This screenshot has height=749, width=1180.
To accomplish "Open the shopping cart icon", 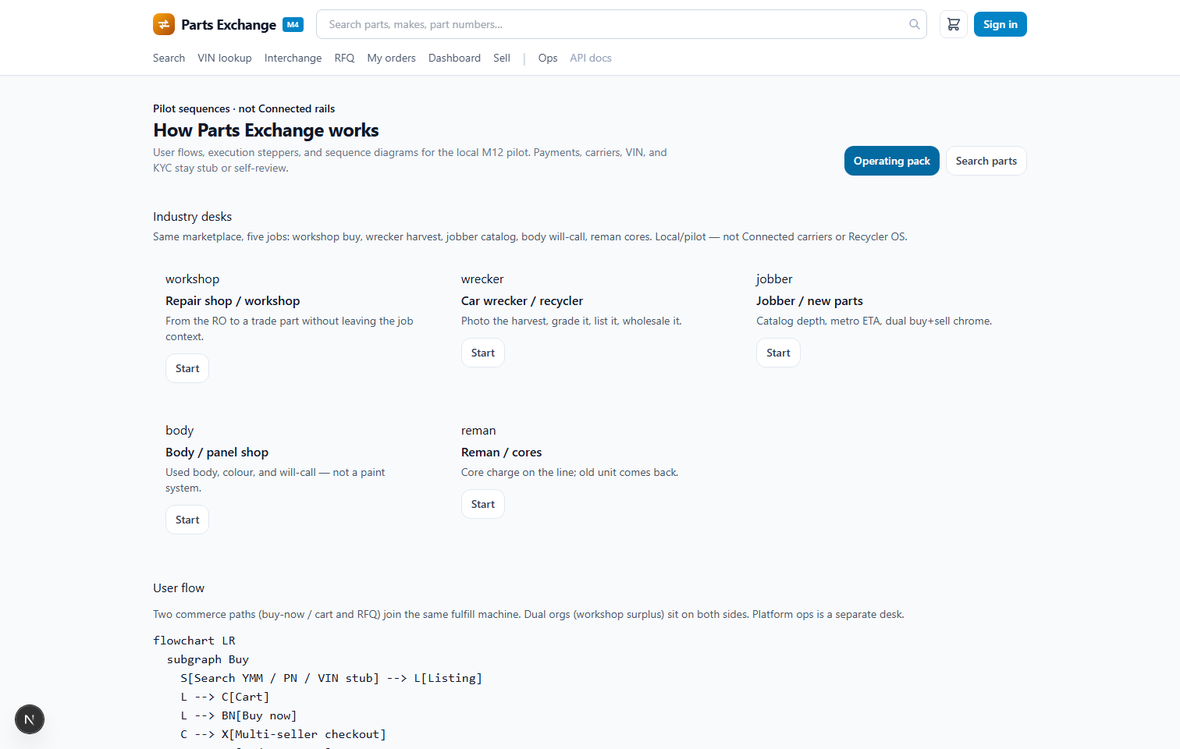I will click(x=954, y=24).
